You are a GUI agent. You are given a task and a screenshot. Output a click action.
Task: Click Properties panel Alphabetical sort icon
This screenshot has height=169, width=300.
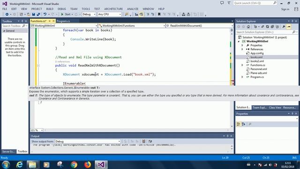243,124
